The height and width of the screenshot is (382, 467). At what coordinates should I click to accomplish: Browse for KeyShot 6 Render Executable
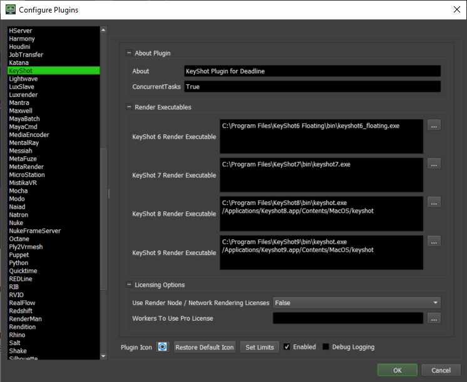[x=434, y=125]
